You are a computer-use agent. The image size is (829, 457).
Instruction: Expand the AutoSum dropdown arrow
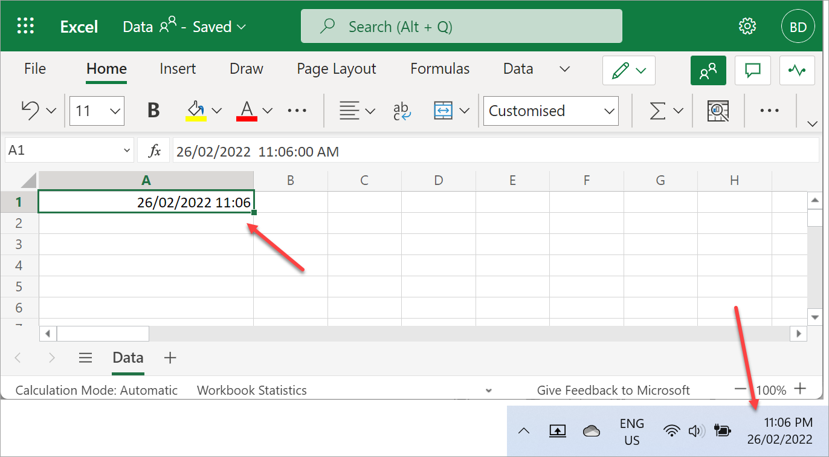click(x=678, y=111)
